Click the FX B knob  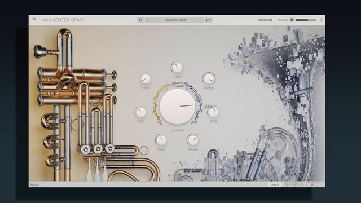(x=213, y=112)
